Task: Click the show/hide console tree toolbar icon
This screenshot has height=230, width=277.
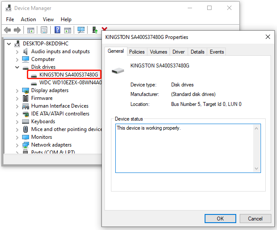Action: click(x=31, y=30)
